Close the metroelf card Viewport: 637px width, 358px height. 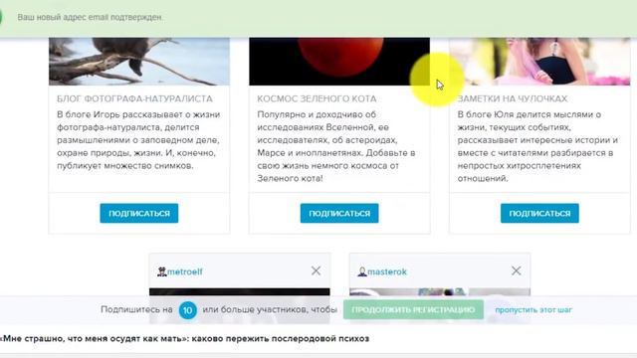(x=316, y=270)
